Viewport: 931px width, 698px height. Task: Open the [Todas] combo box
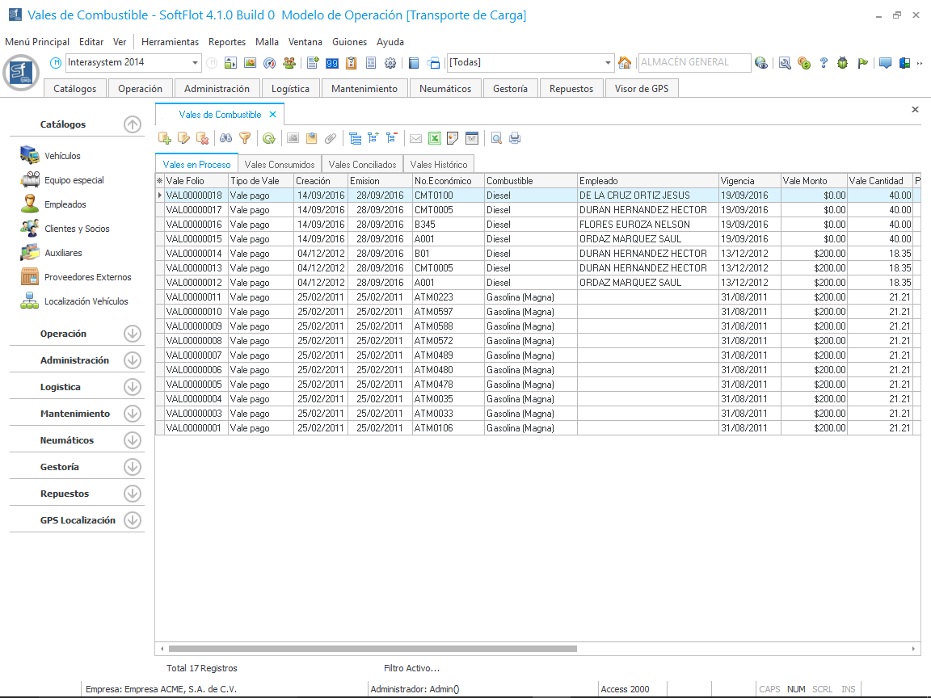[609, 63]
